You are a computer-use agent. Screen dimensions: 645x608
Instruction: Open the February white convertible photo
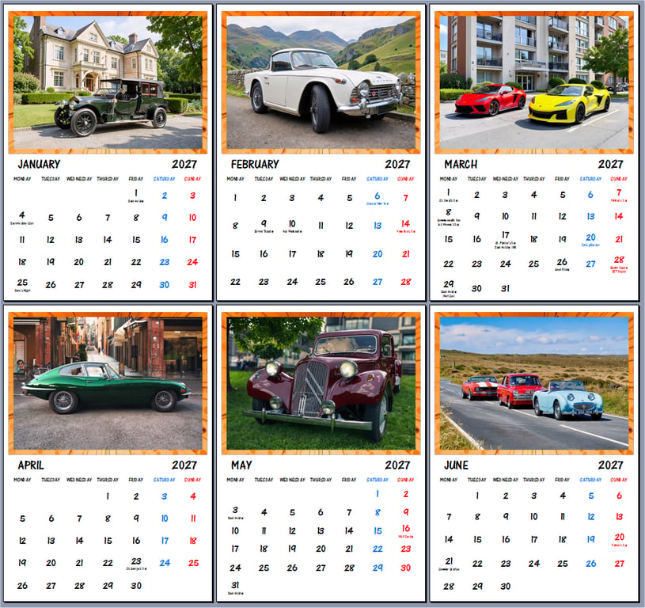pos(321,82)
